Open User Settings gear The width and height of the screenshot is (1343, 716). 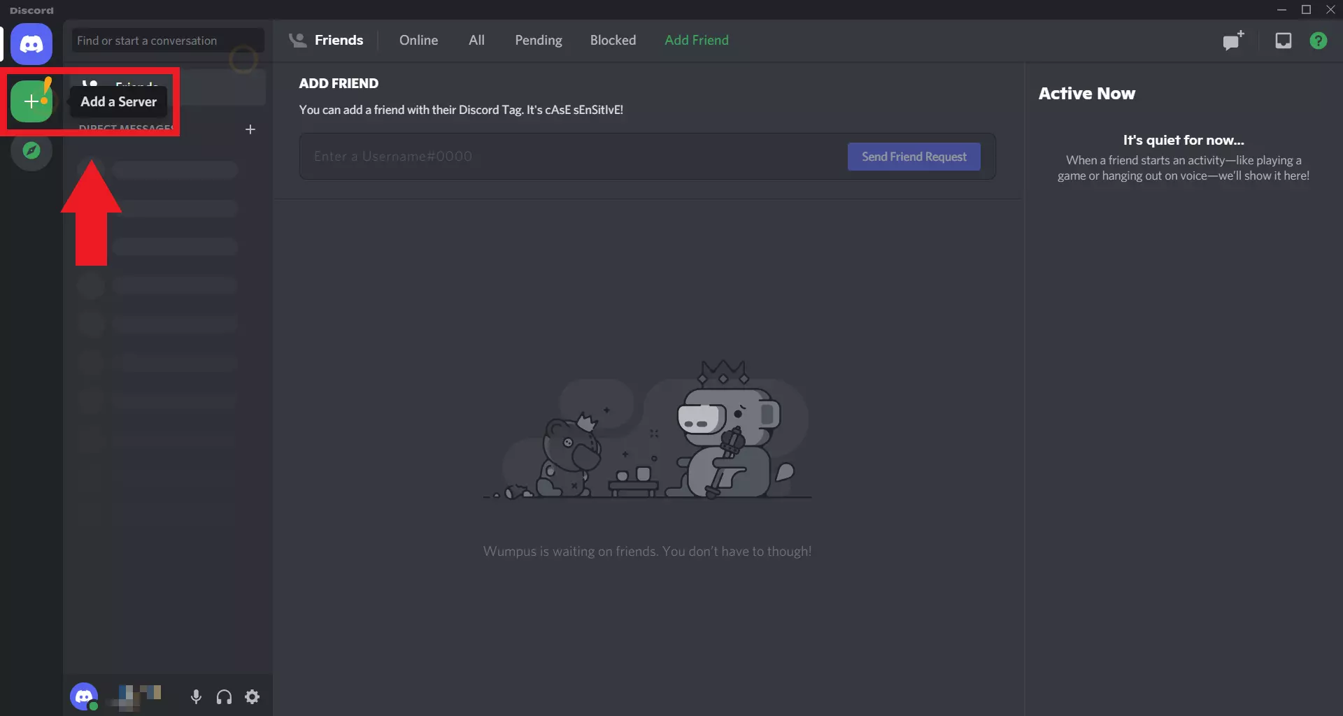pyautogui.click(x=253, y=696)
